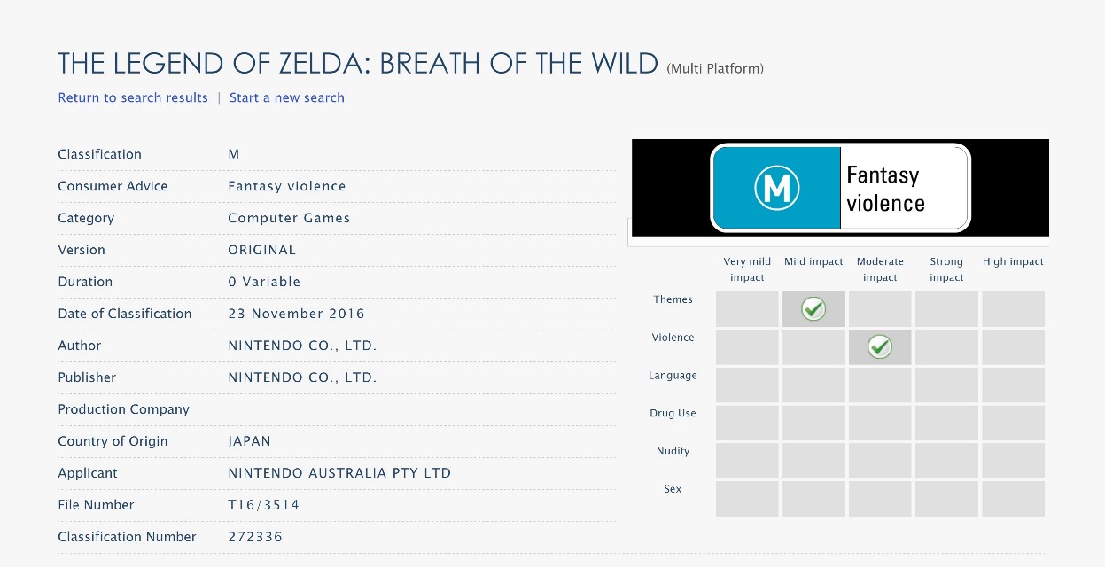Click the Themes very mild impact cell
Viewport: 1105px width, 567px height.
click(x=747, y=309)
